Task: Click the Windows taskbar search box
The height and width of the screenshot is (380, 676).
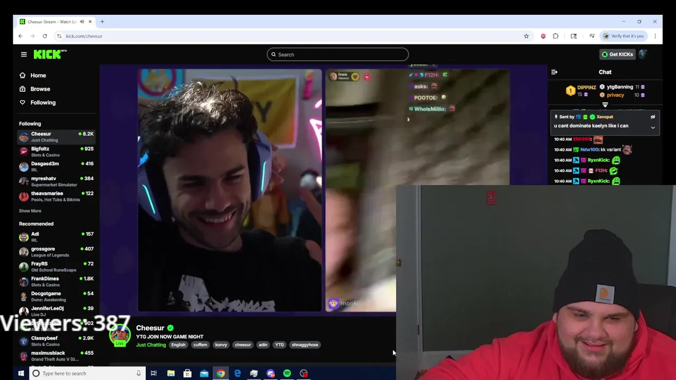Action: [x=87, y=374]
